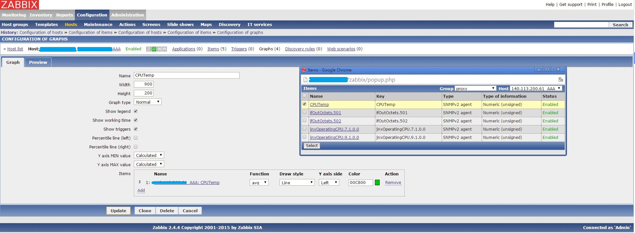This screenshot has height=233, width=635.
Task: Click the Width input field
Action: [144, 84]
